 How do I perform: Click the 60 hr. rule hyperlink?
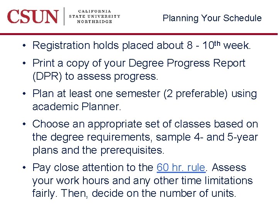(x=181, y=168)
